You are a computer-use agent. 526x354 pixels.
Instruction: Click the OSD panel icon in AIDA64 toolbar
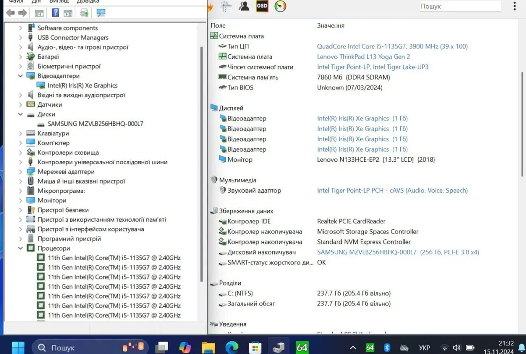coord(262,6)
